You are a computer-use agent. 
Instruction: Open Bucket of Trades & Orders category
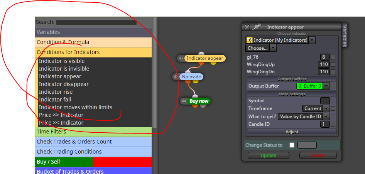93,171
